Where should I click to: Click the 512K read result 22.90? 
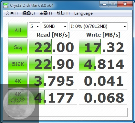53,63
